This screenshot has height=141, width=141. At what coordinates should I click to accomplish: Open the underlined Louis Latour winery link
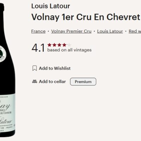pyautogui.click(x=110, y=31)
